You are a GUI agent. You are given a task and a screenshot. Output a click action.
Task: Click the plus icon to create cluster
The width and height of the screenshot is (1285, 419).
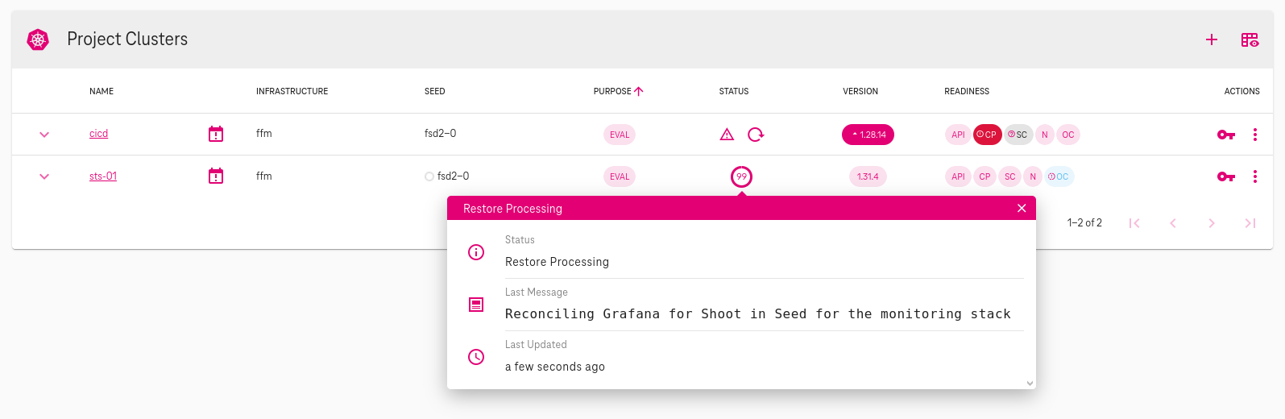(1211, 39)
